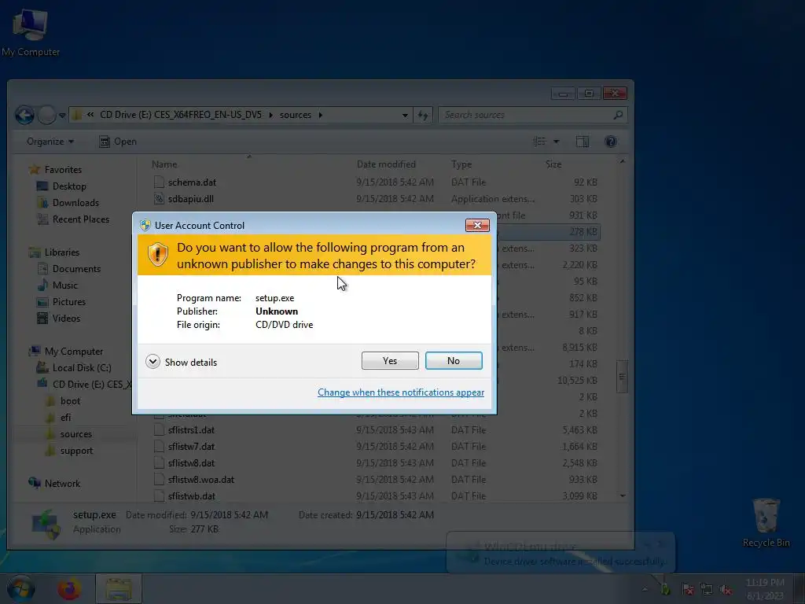
Task: Click the Explorer Back arrow button
Action: tap(24, 115)
